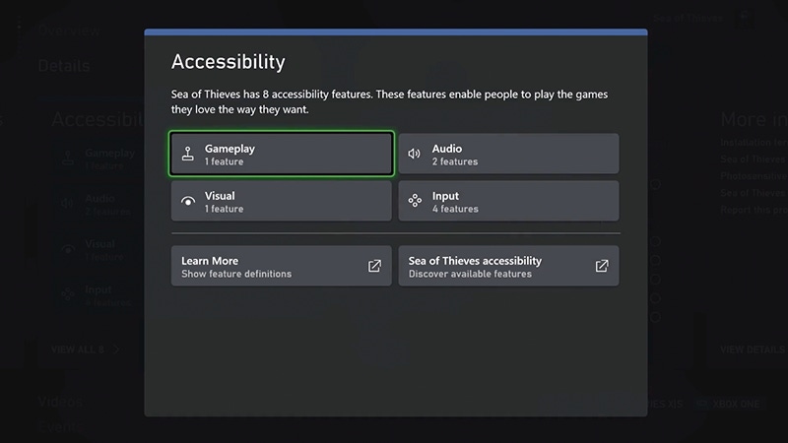Click the joystick icon on the Gameplay tile
The height and width of the screenshot is (443, 788).
pos(187,154)
